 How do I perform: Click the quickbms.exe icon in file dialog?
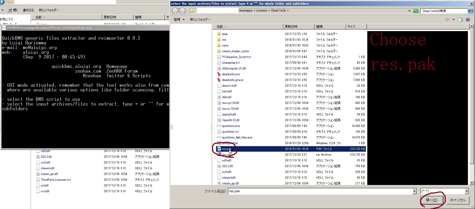coord(219,126)
